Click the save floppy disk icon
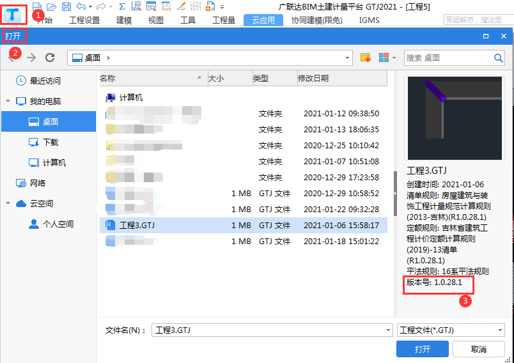The height and width of the screenshot is (363, 514). point(66,6)
